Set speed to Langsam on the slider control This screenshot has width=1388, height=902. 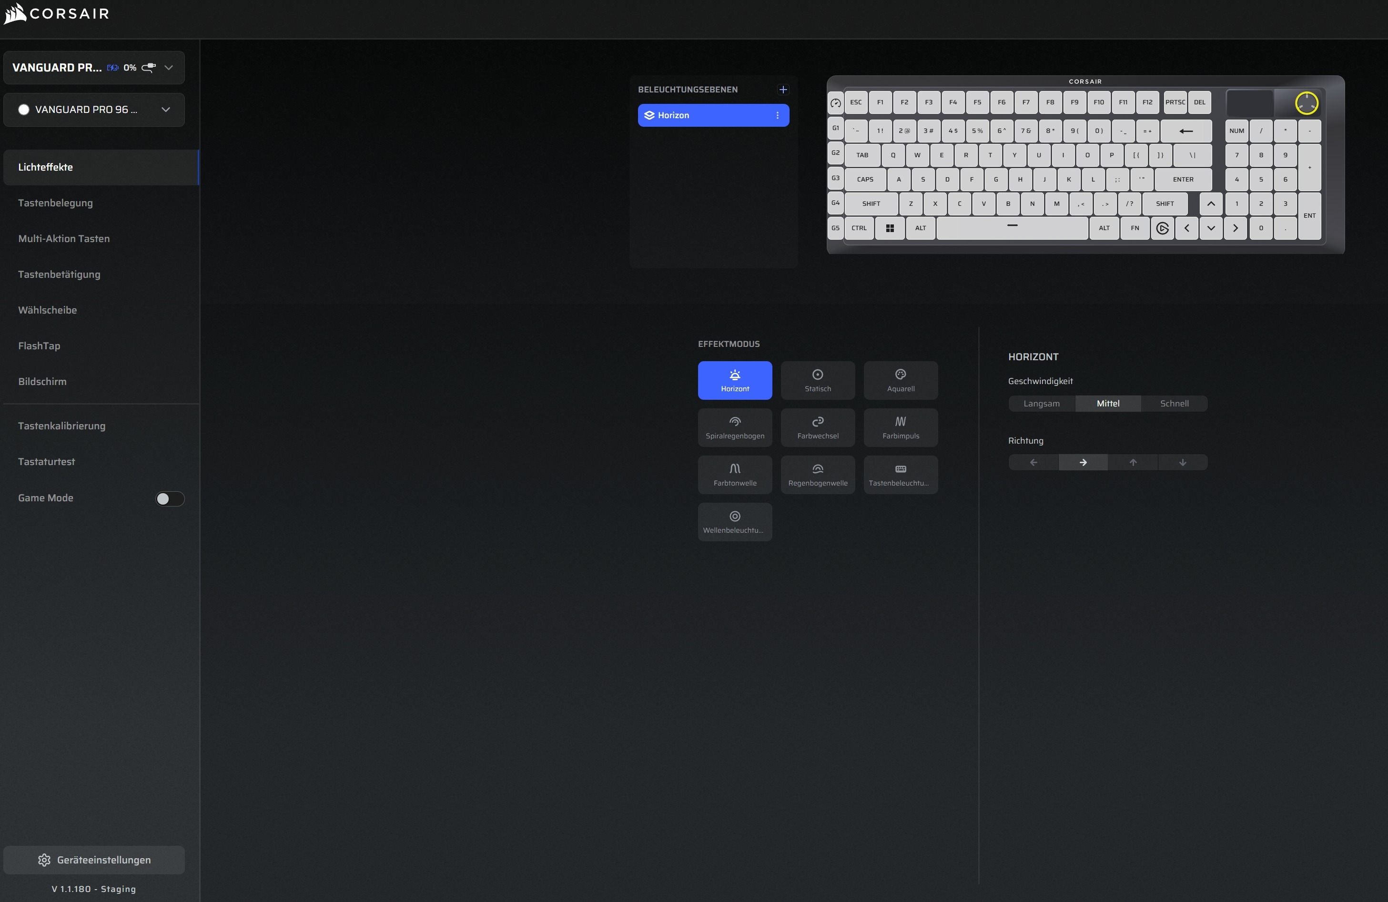(x=1042, y=403)
